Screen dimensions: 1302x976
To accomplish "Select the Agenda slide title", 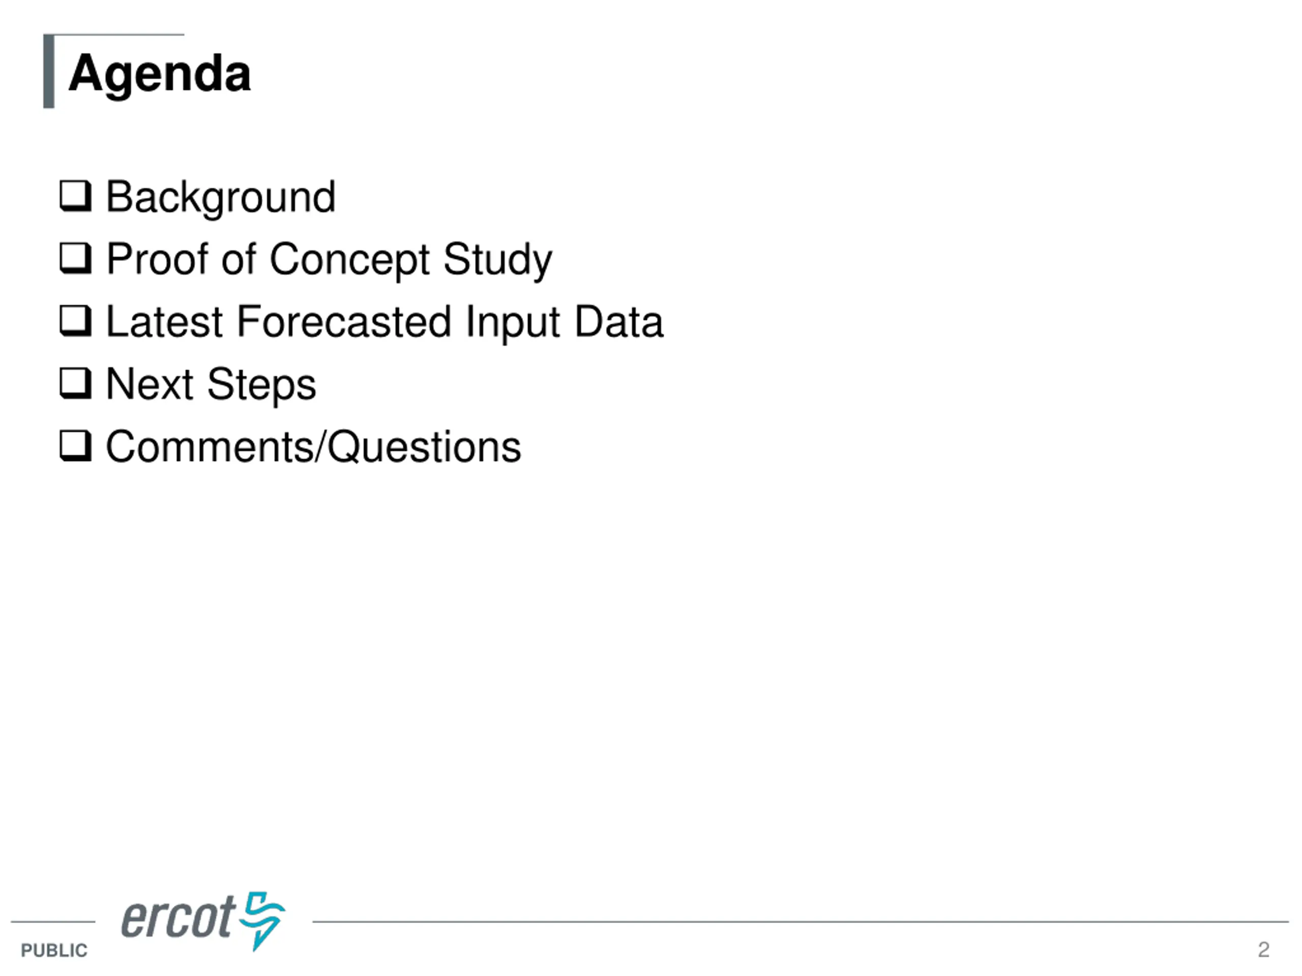I will coord(160,75).
